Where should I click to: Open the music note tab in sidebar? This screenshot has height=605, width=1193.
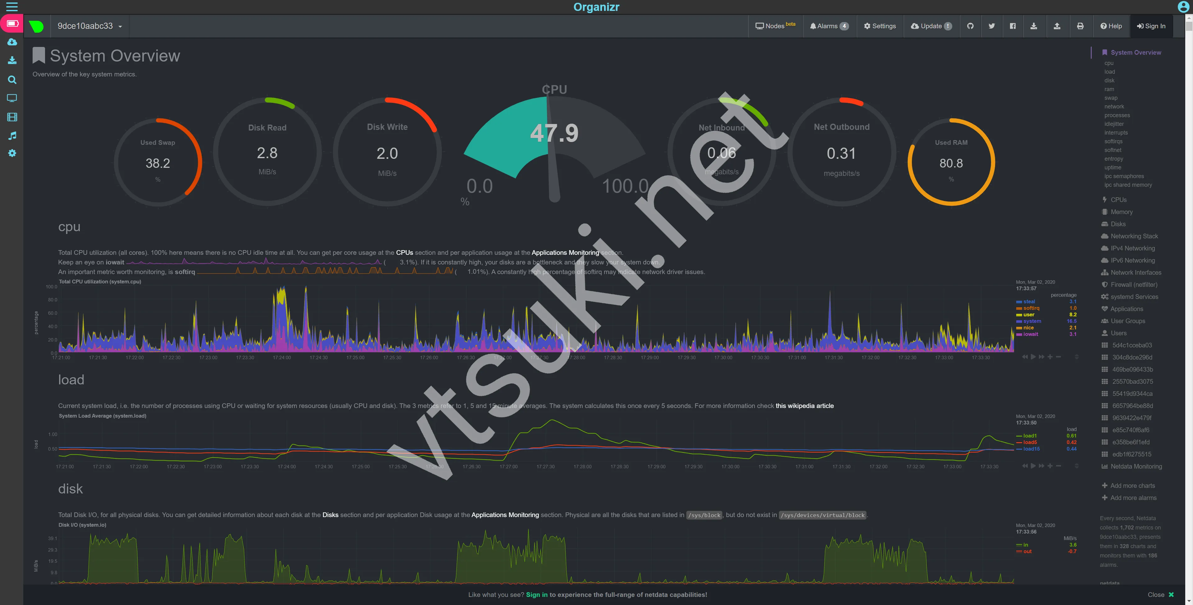12,135
